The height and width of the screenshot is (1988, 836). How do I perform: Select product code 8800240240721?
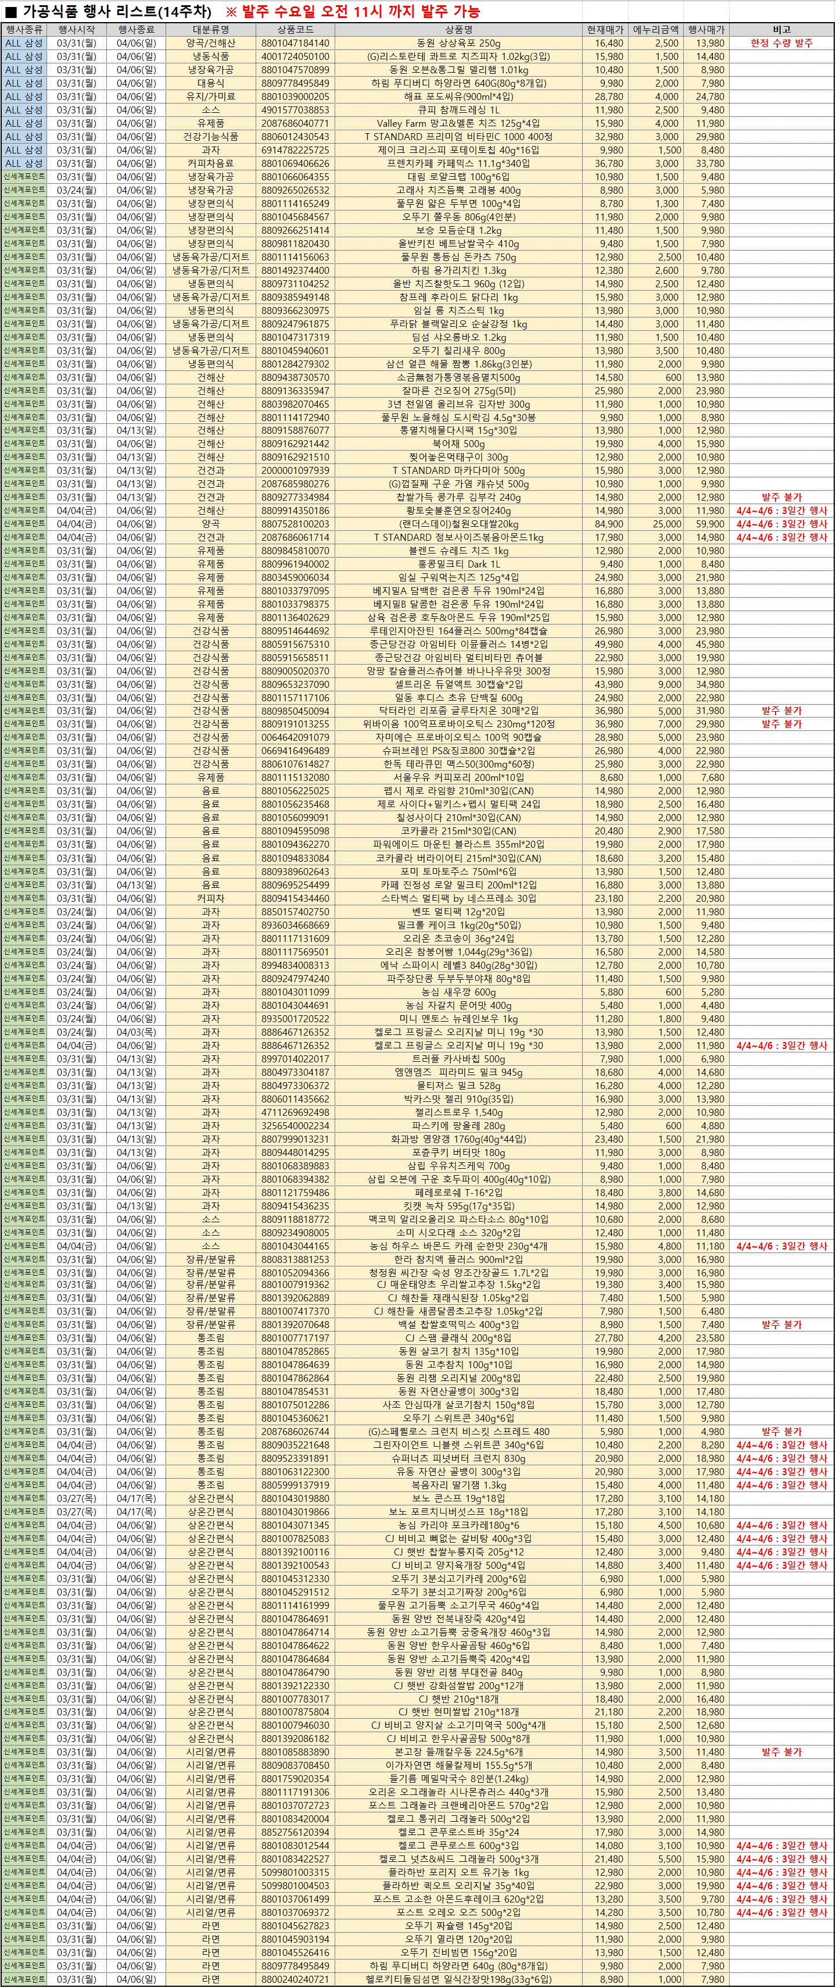pyautogui.click(x=295, y=1979)
